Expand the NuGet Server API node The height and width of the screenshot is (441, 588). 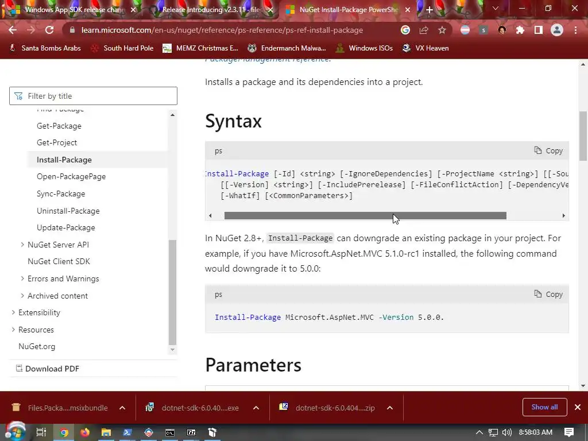22,245
